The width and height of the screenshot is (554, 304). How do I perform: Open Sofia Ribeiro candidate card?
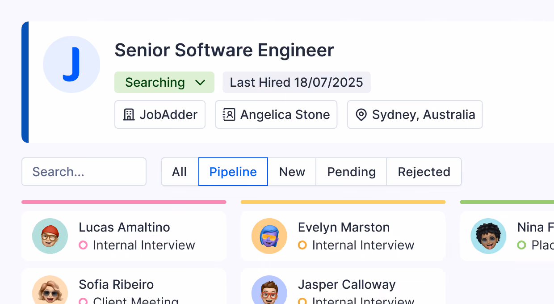tap(124, 286)
